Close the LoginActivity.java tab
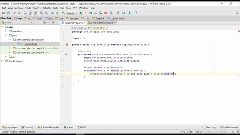 point(85,22)
